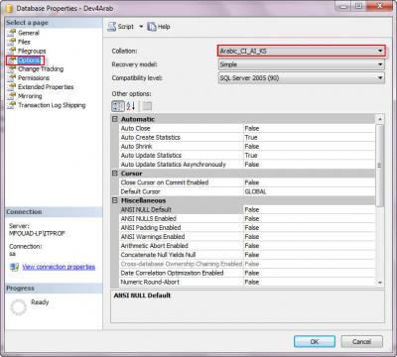Collapse the Miscellaneous section
The height and width of the screenshot is (357, 397).
pyautogui.click(x=115, y=200)
